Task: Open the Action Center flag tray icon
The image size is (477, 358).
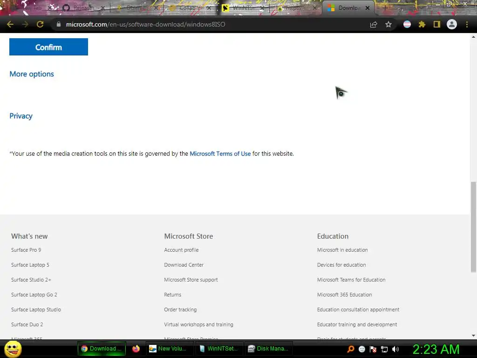Action: tap(373, 349)
